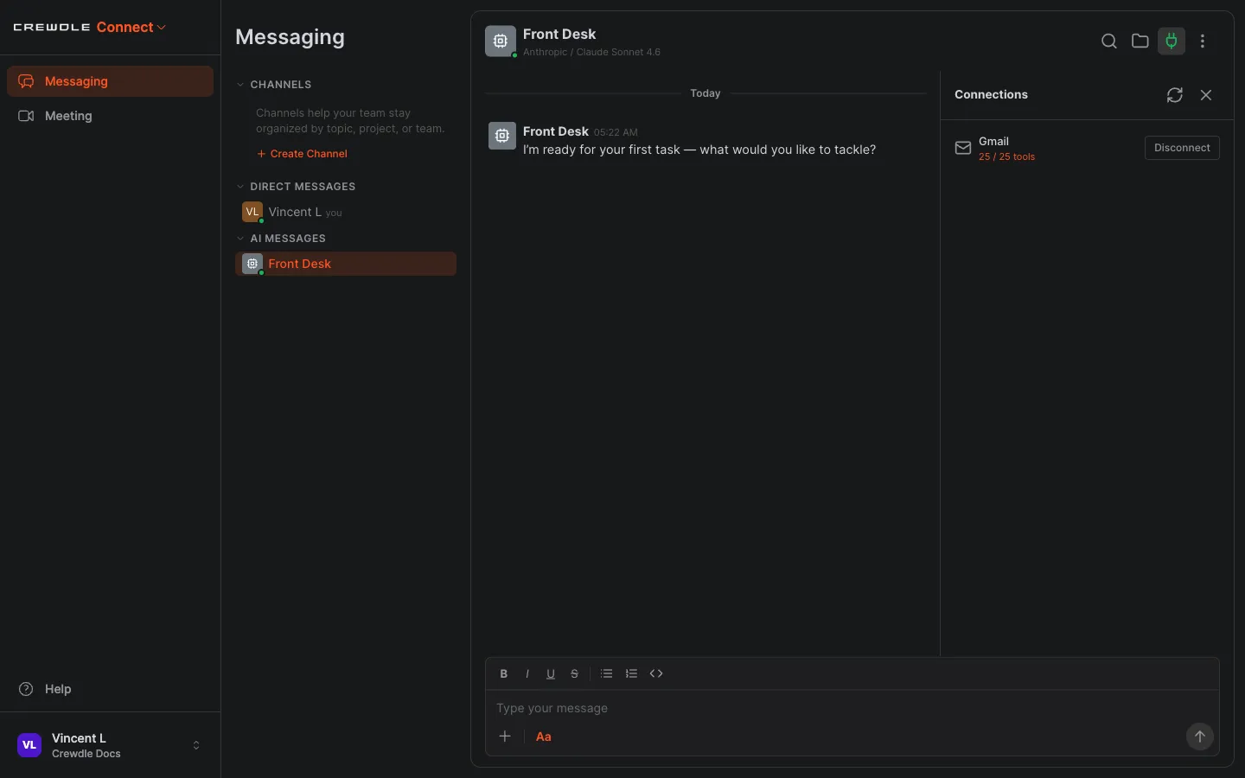This screenshot has width=1245, height=778.
Task: Focus the Type your message field
Action: (852, 708)
